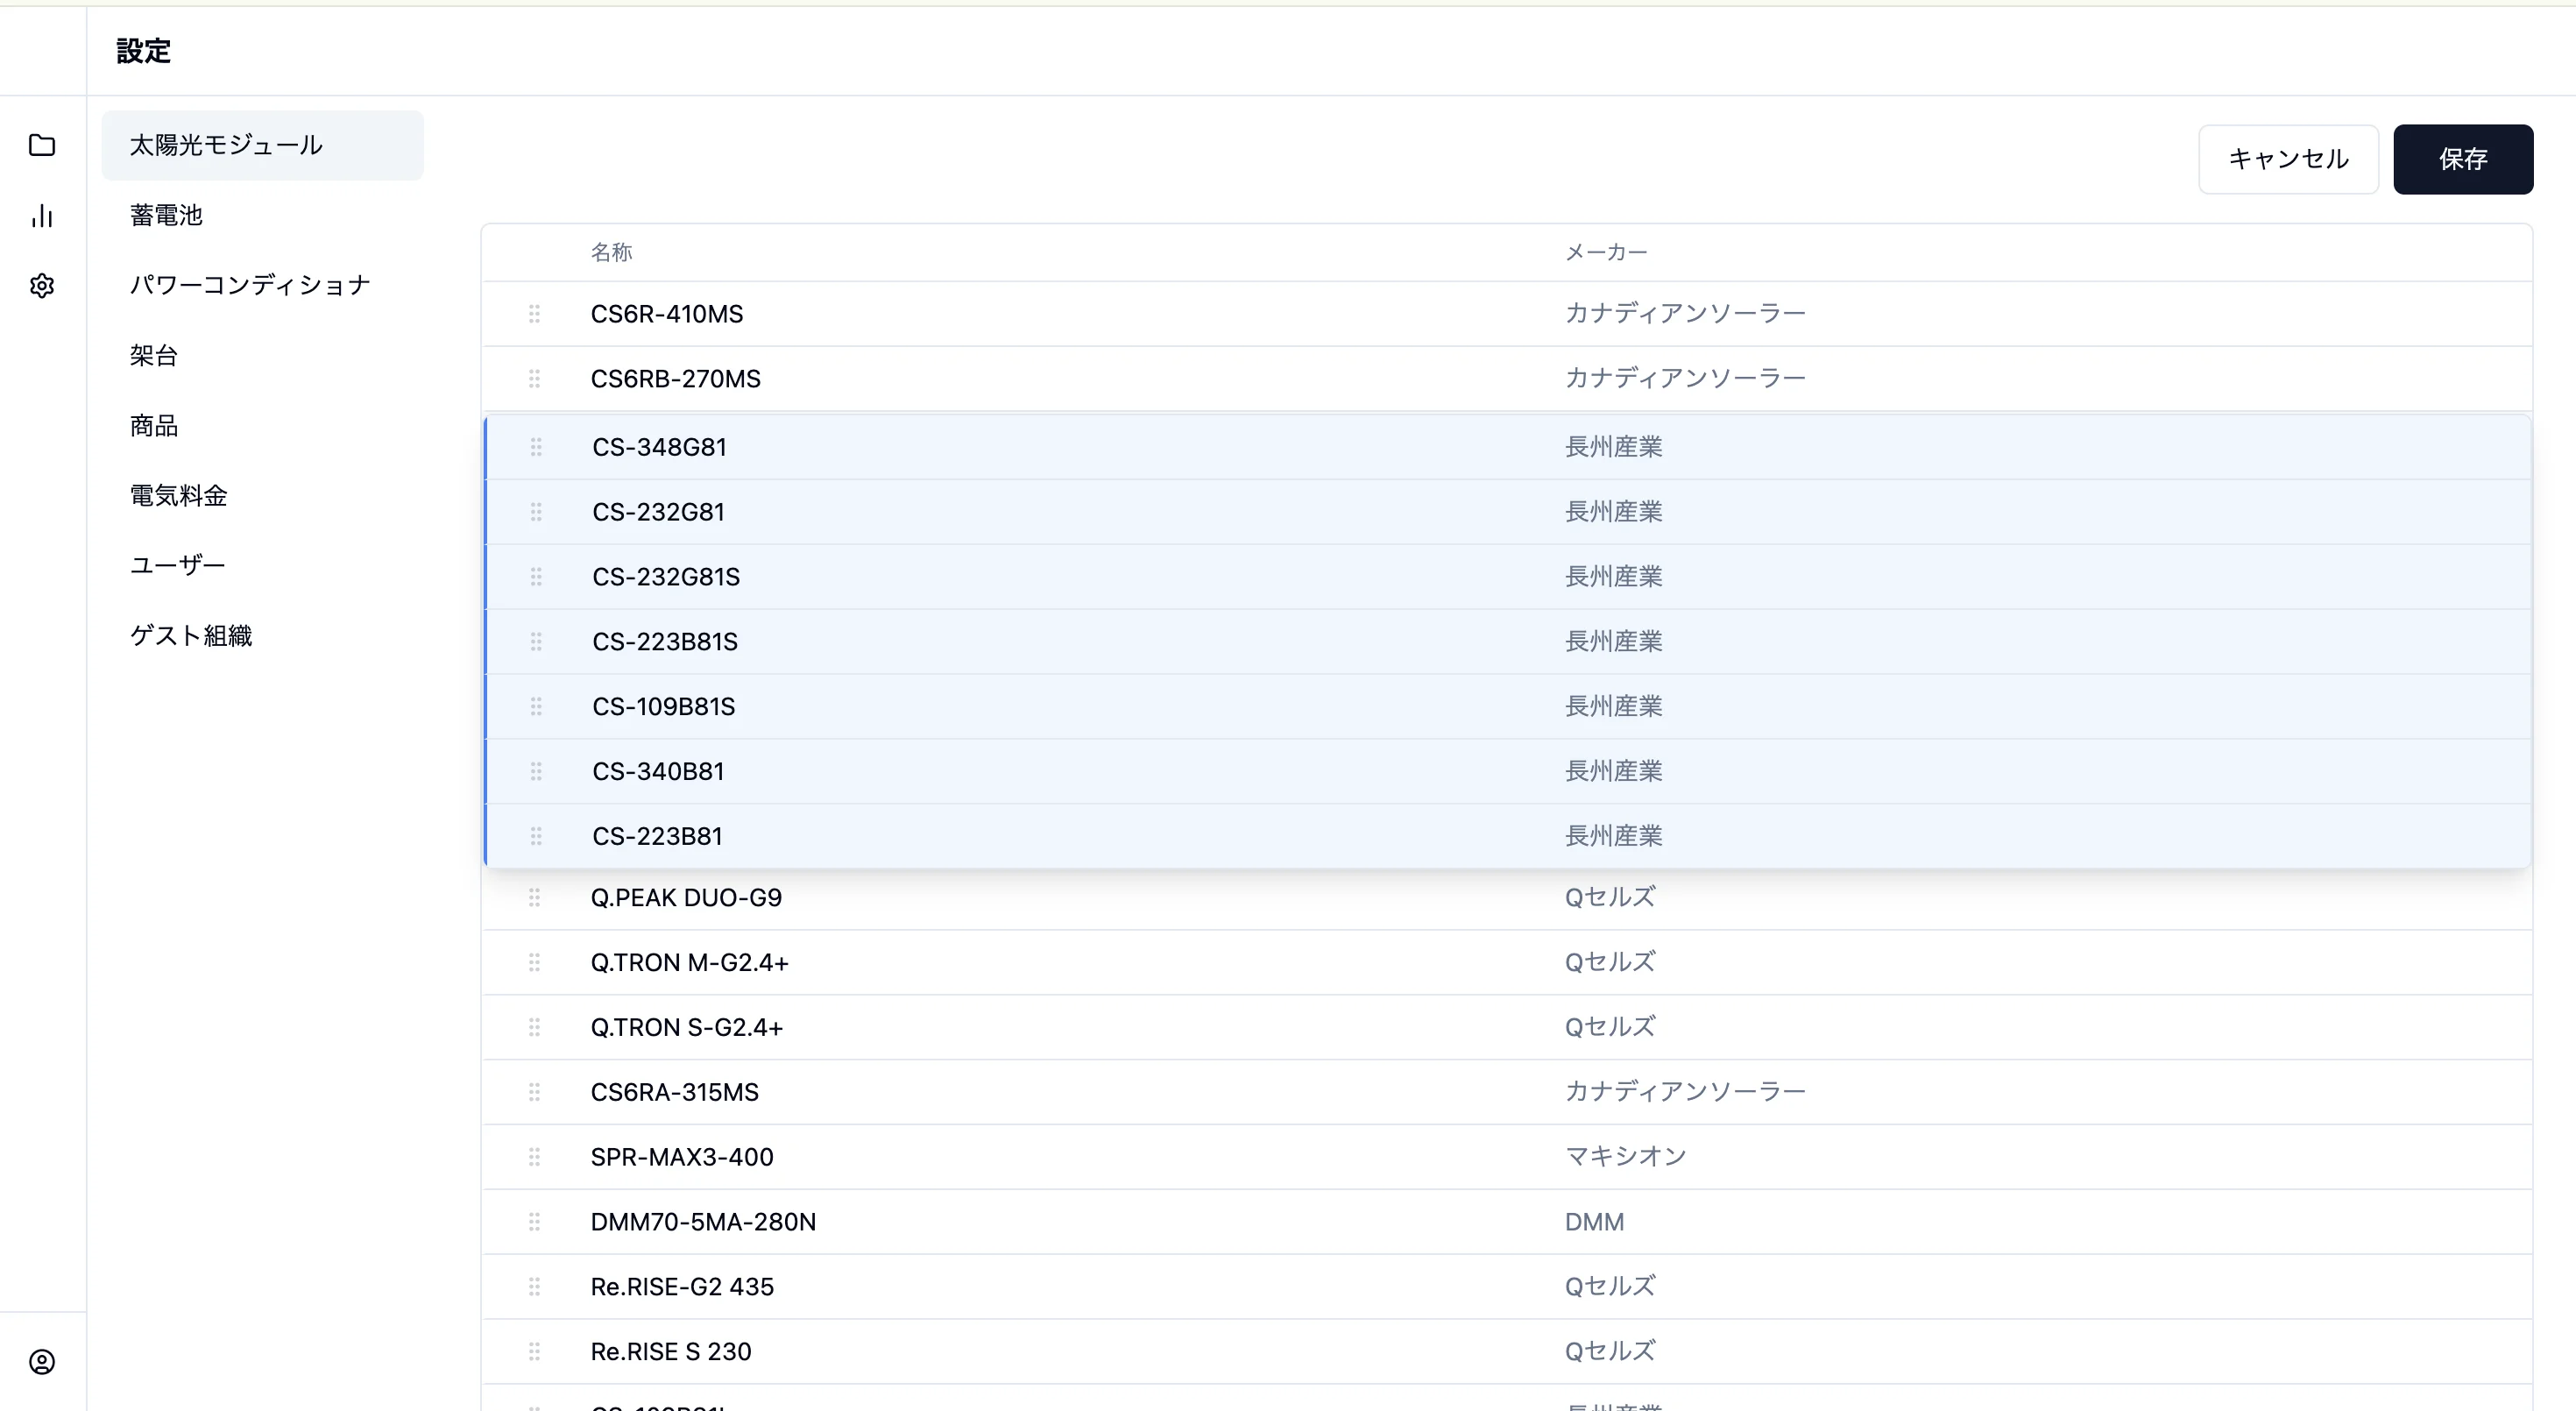Open the 蓄電池 settings section
This screenshot has height=1411, width=2576.
coord(262,215)
